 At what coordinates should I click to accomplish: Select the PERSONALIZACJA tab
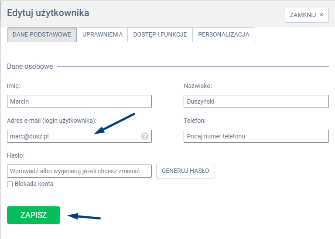pos(223,35)
